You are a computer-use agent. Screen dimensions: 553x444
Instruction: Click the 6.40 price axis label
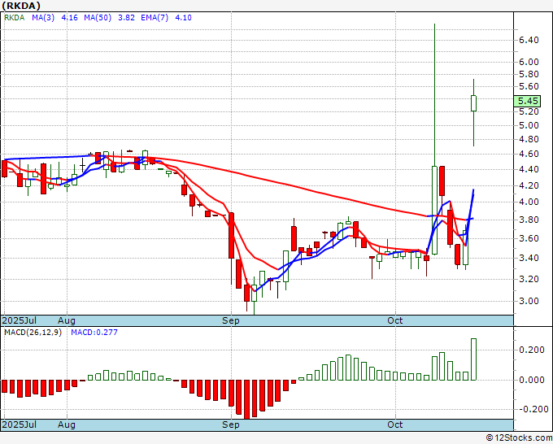point(529,40)
